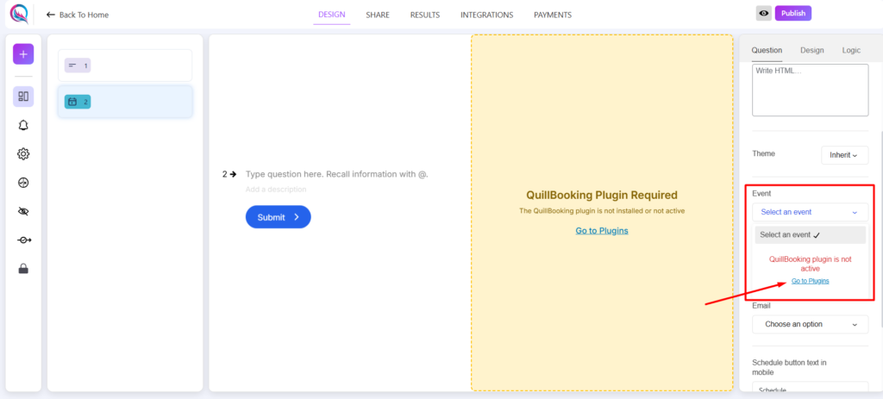Click the Back To Home arrow
Image resolution: width=883 pixels, height=399 pixels.
(x=51, y=15)
